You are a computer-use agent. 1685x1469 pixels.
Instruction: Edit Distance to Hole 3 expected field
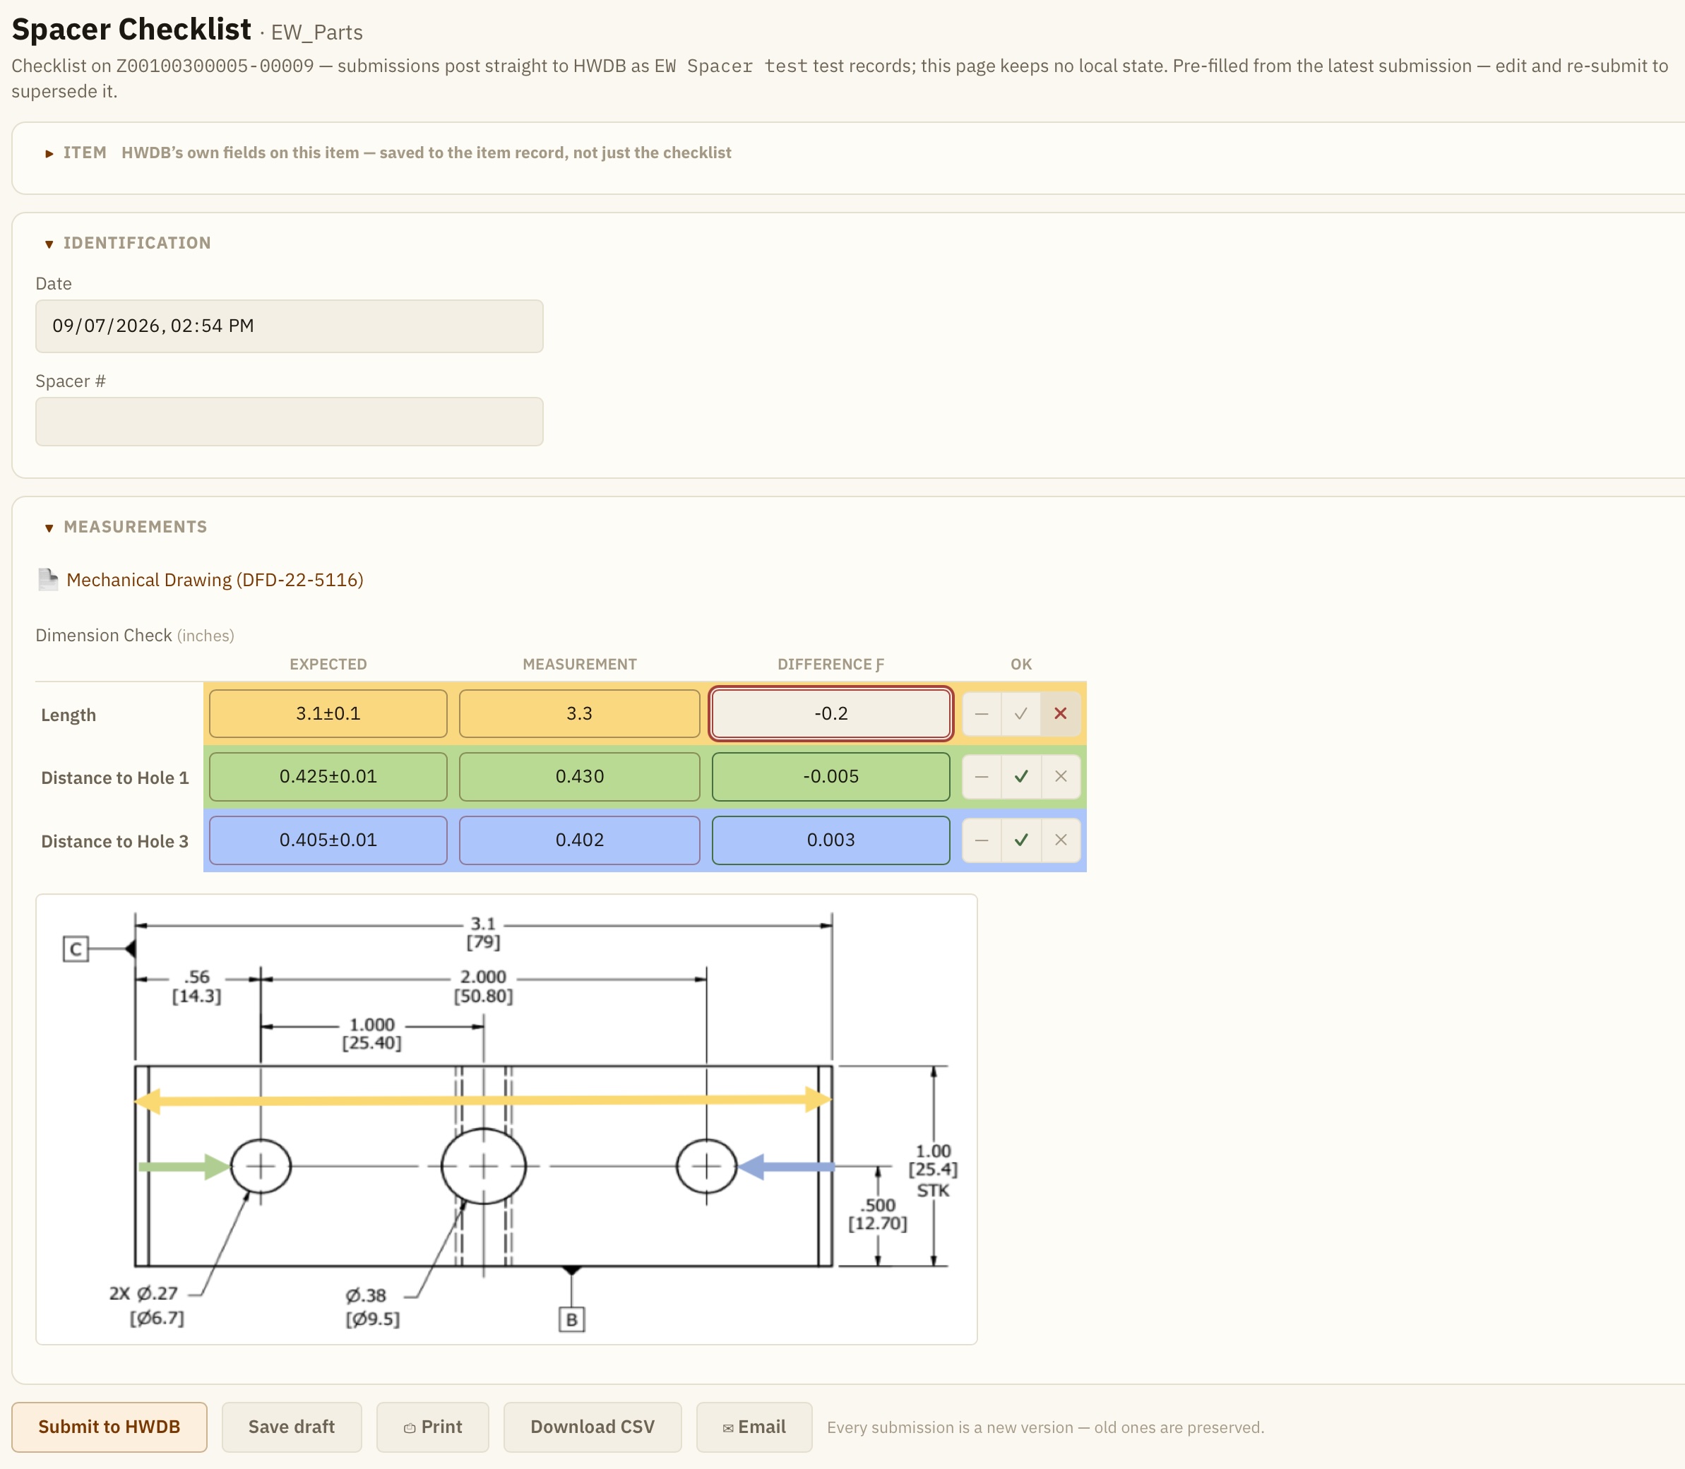[328, 840]
